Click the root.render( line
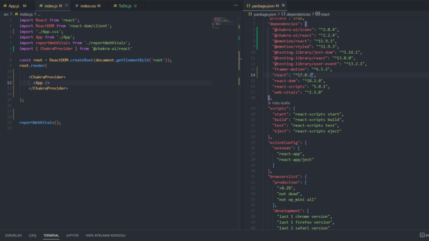 point(33,65)
